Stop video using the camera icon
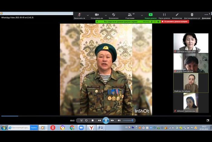Screen dimensions: 212x142 coord(97,15)
